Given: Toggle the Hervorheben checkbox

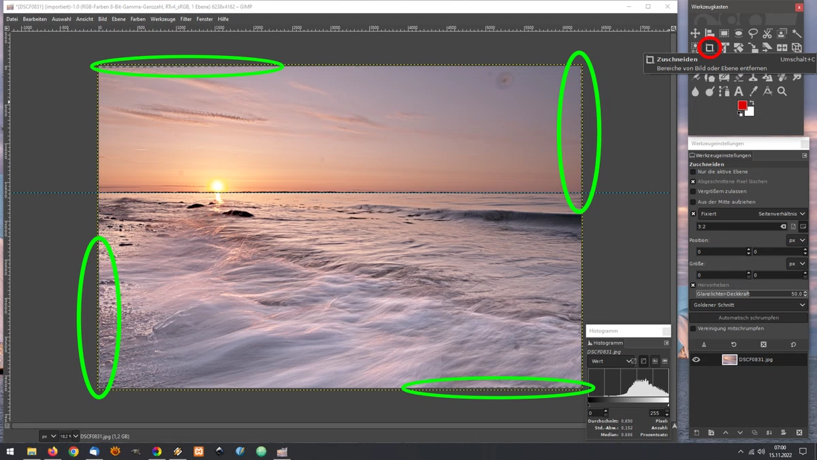Looking at the screenshot, I should point(693,285).
